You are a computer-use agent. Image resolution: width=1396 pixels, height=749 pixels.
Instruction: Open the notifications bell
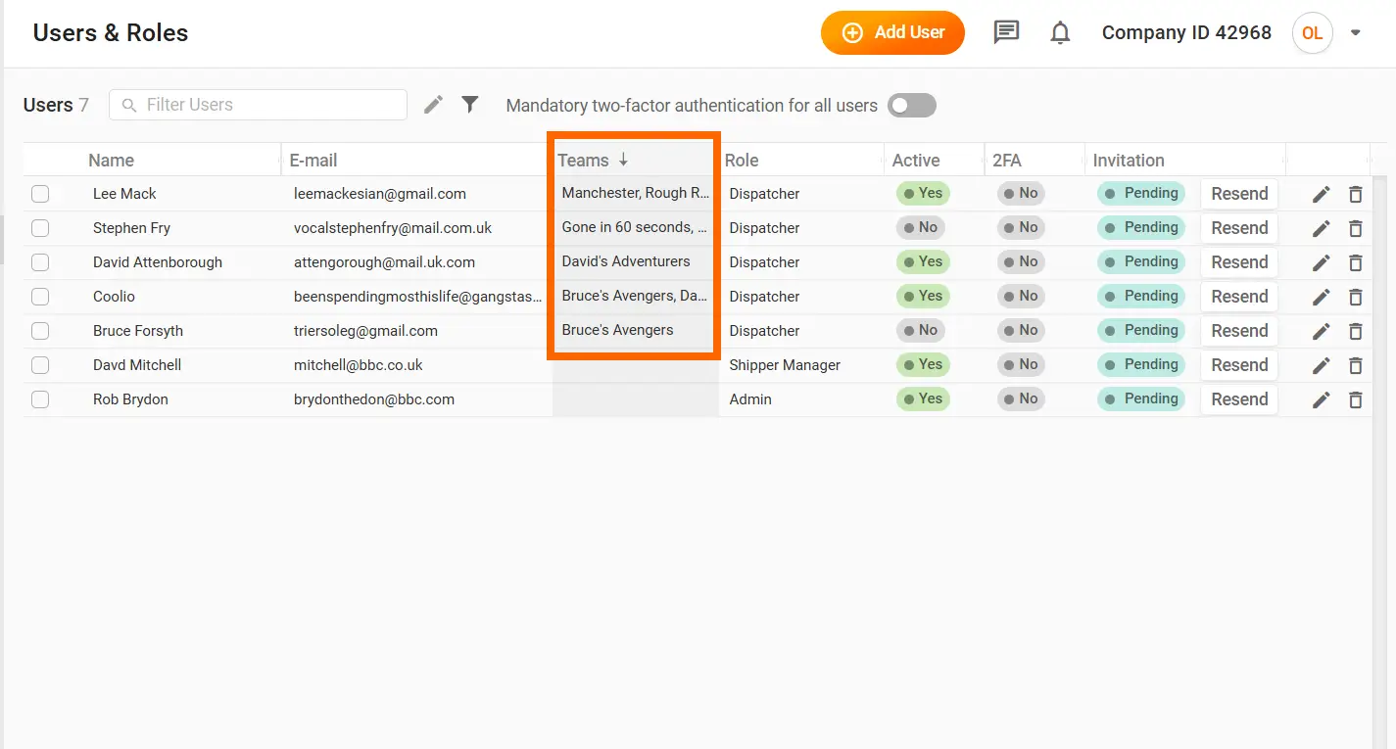coord(1060,33)
